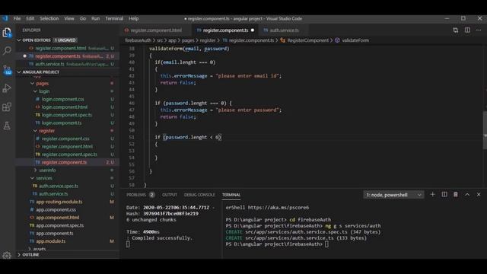Viewport: 487px width, 274px height.
Task: Click in the powershell terminal prompt
Action: [326, 244]
